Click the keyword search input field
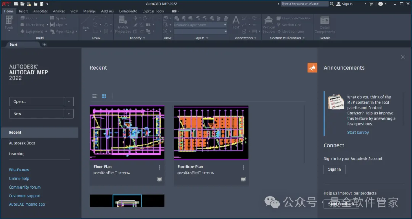 tap(304, 4)
